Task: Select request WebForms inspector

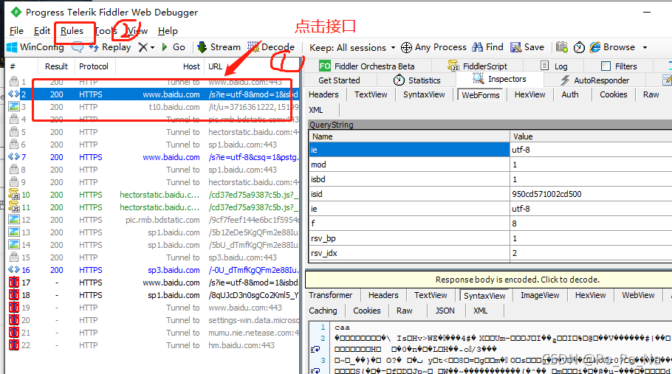Action: point(481,95)
